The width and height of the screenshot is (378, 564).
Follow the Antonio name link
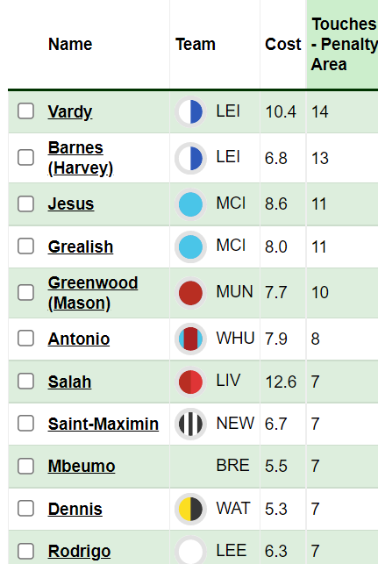pyautogui.click(x=79, y=339)
